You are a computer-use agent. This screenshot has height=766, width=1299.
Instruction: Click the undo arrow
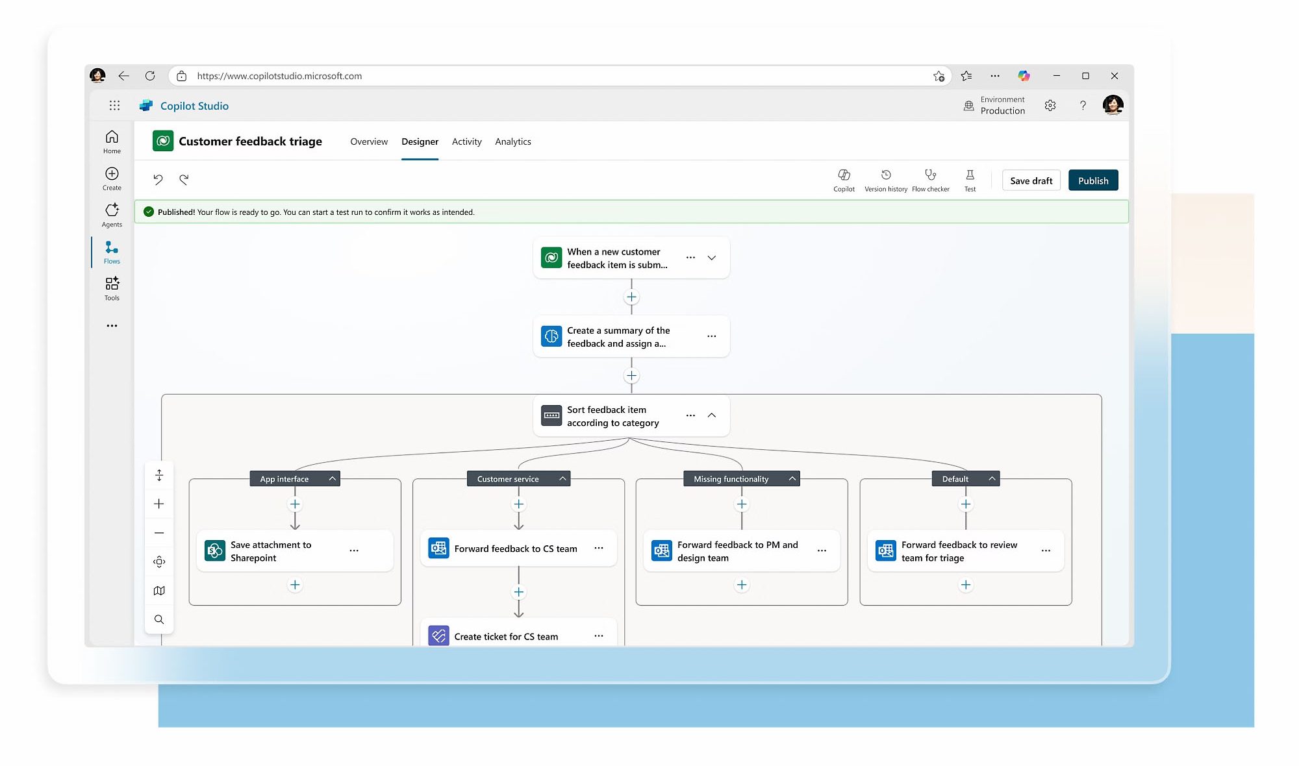[158, 179]
